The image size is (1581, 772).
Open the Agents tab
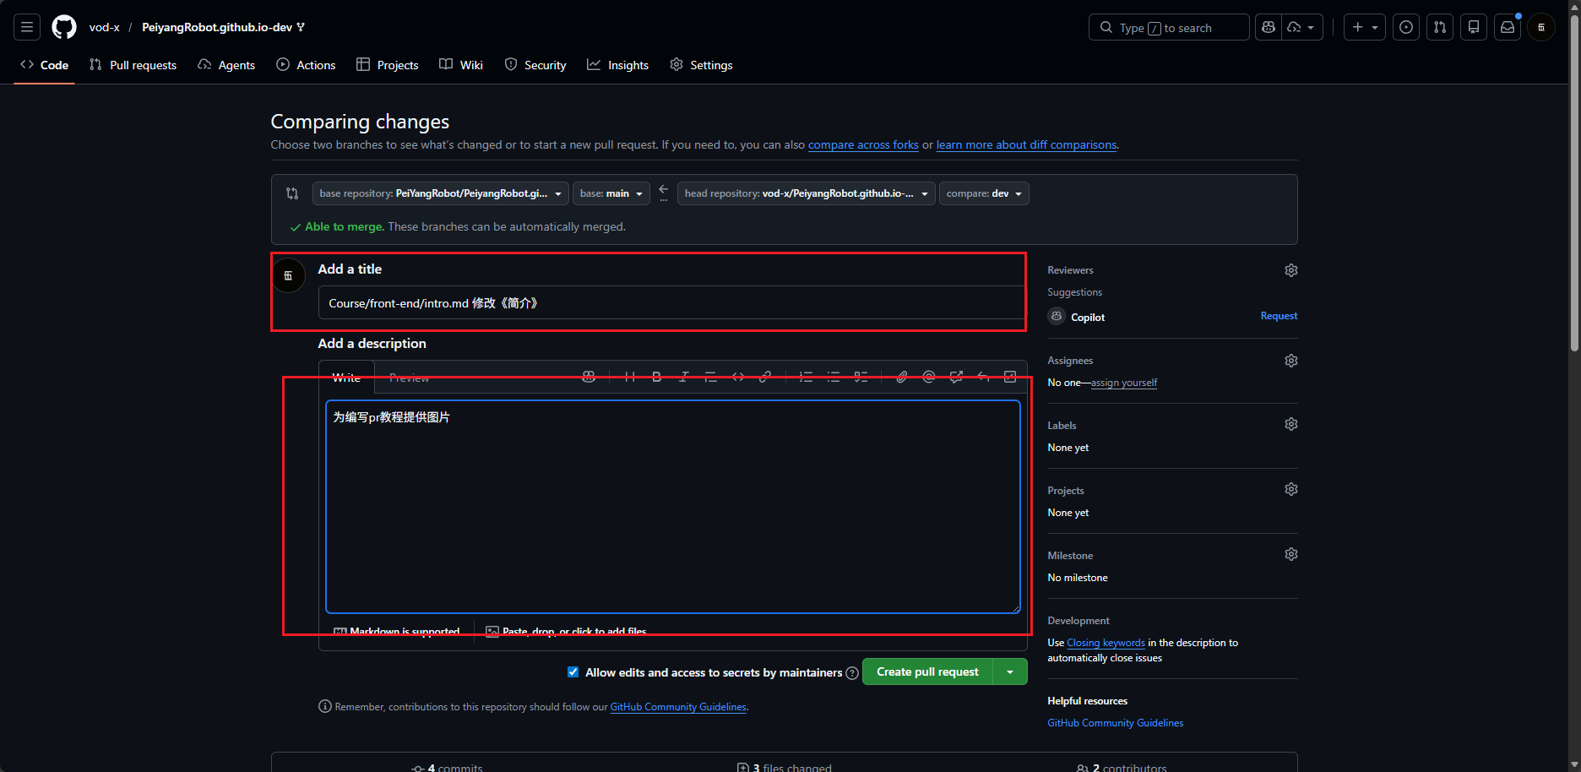(226, 65)
